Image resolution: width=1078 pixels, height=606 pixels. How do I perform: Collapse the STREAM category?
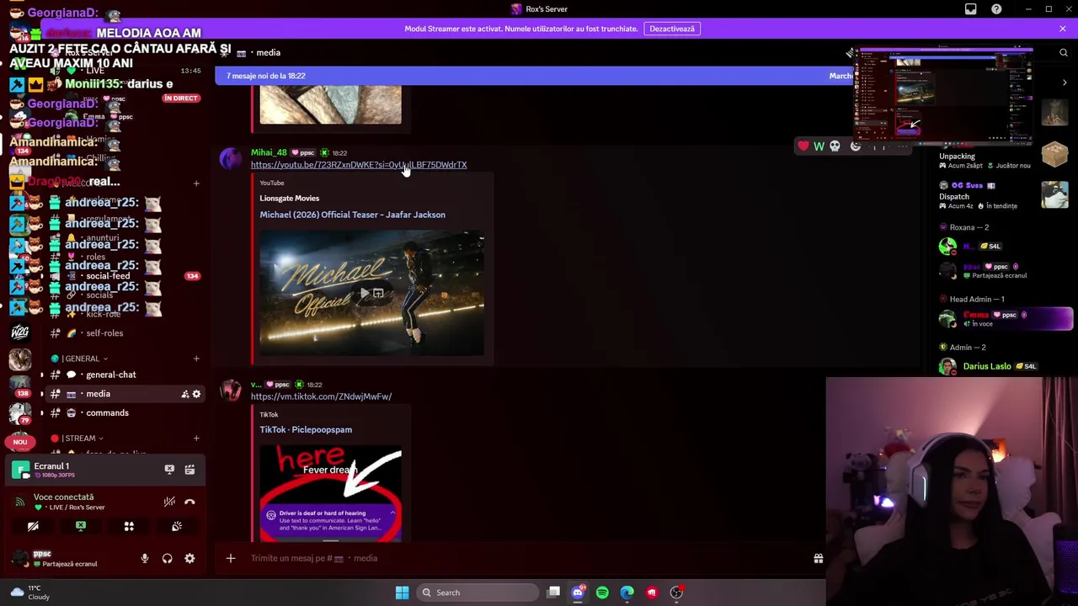(77, 439)
